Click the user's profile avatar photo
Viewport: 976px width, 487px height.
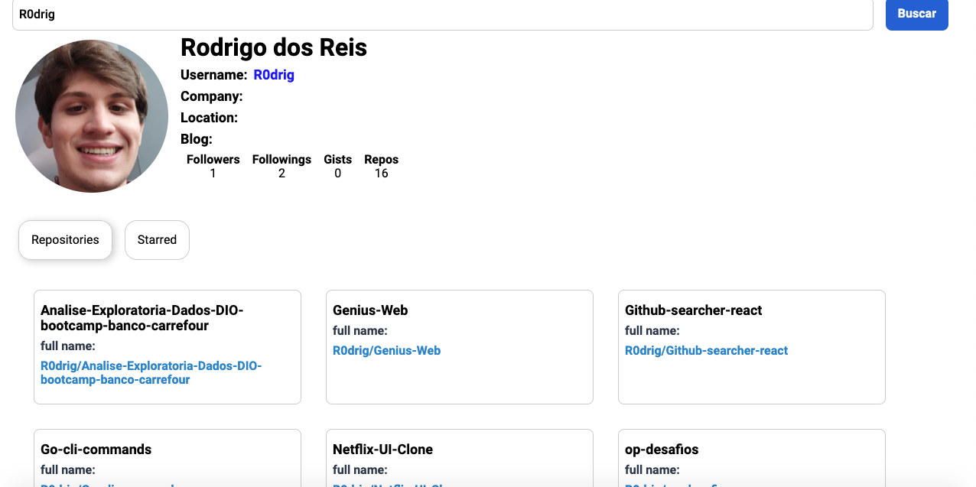click(92, 116)
